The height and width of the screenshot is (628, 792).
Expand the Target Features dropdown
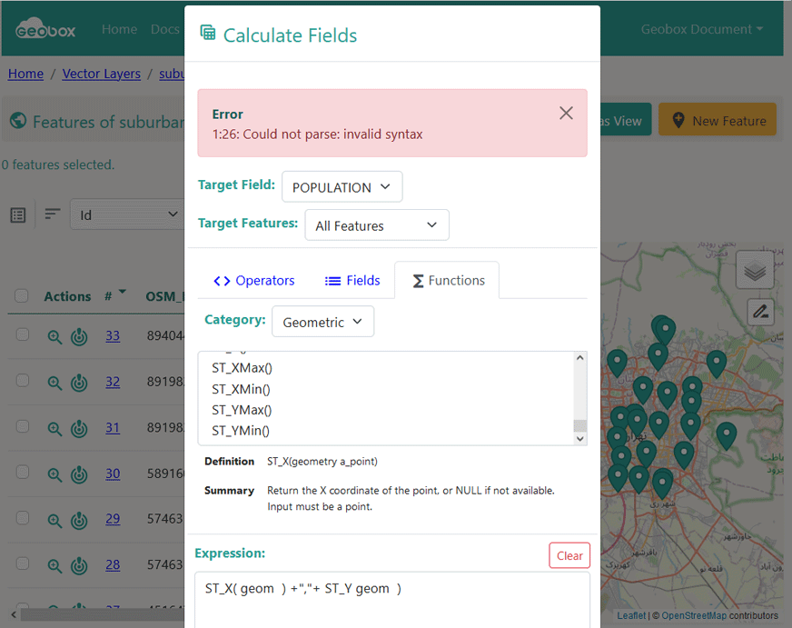coord(376,225)
